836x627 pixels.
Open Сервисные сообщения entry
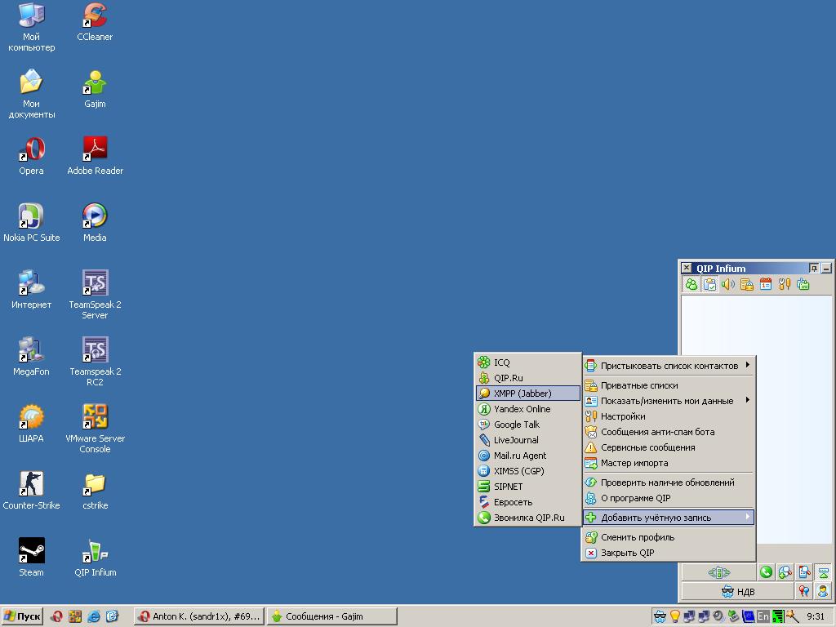click(x=668, y=447)
